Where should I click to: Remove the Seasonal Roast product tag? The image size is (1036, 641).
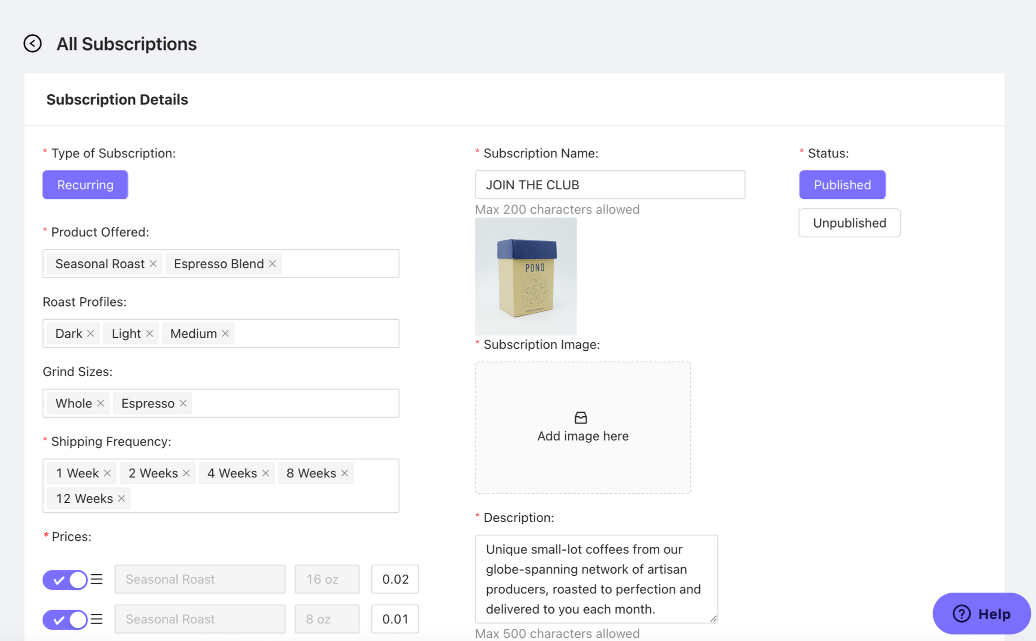pos(153,264)
